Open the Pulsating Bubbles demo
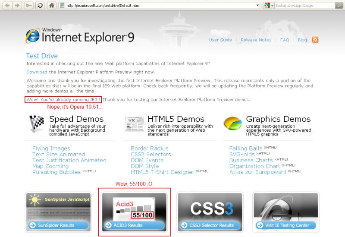Image resolution: width=345 pixels, height=237 pixels. (x=56, y=172)
